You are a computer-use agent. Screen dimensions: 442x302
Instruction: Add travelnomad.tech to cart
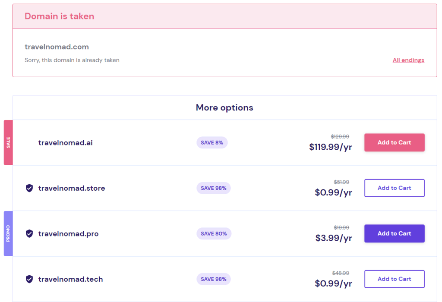click(394, 279)
